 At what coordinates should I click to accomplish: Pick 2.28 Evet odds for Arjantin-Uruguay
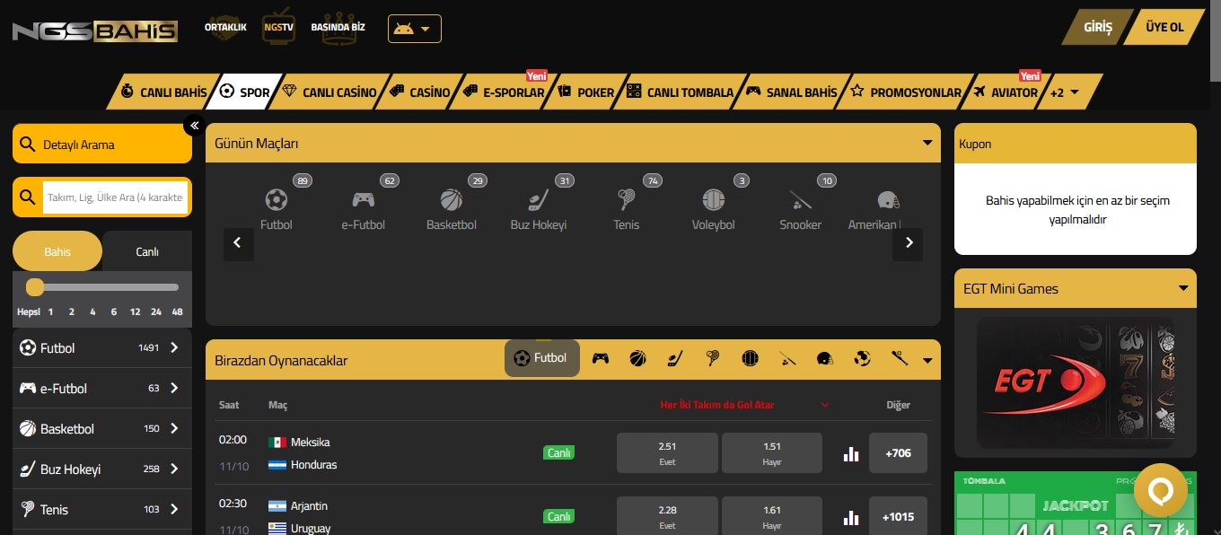667,517
